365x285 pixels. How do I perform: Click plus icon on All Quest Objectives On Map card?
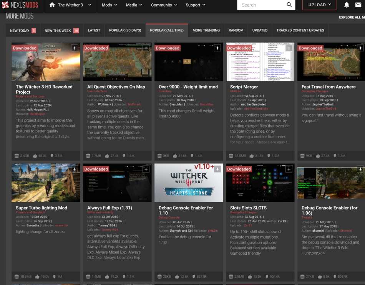point(146,48)
